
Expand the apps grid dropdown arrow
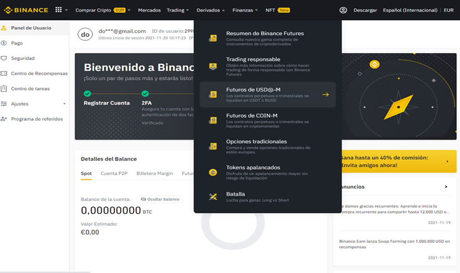[67, 10]
